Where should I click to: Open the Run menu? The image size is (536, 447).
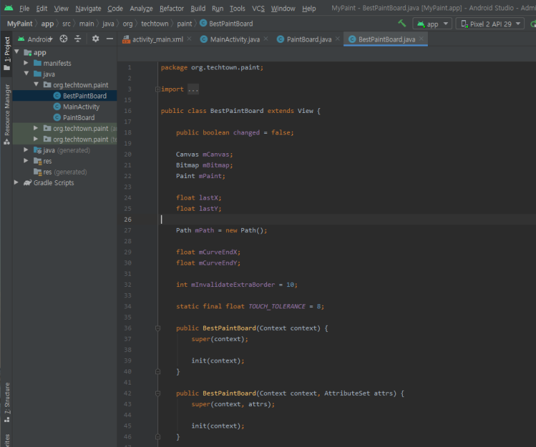point(218,8)
